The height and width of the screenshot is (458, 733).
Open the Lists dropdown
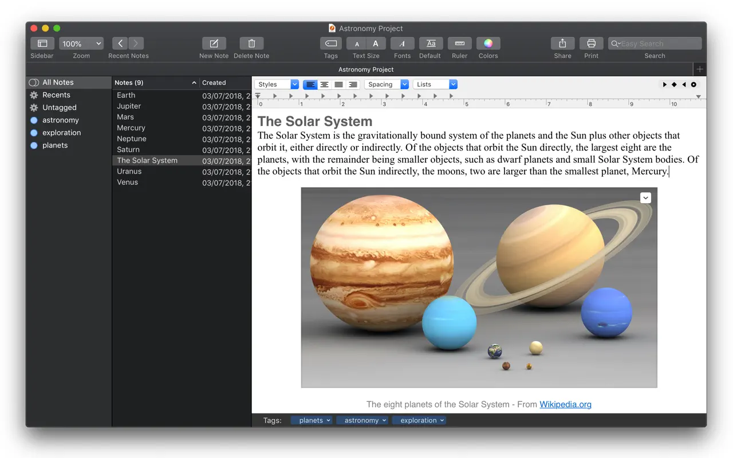click(x=435, y=84)
